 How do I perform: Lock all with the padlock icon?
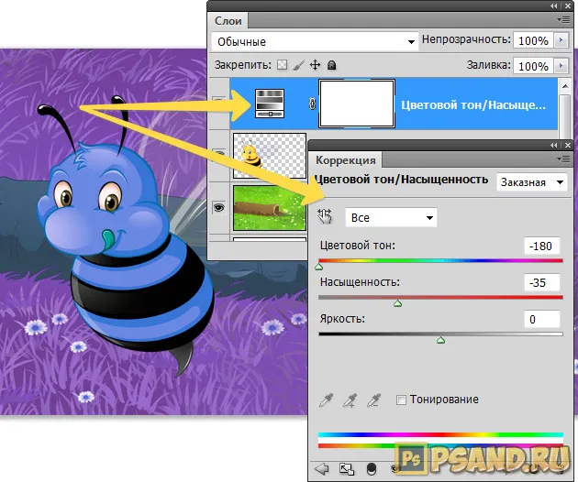point(332,65)
